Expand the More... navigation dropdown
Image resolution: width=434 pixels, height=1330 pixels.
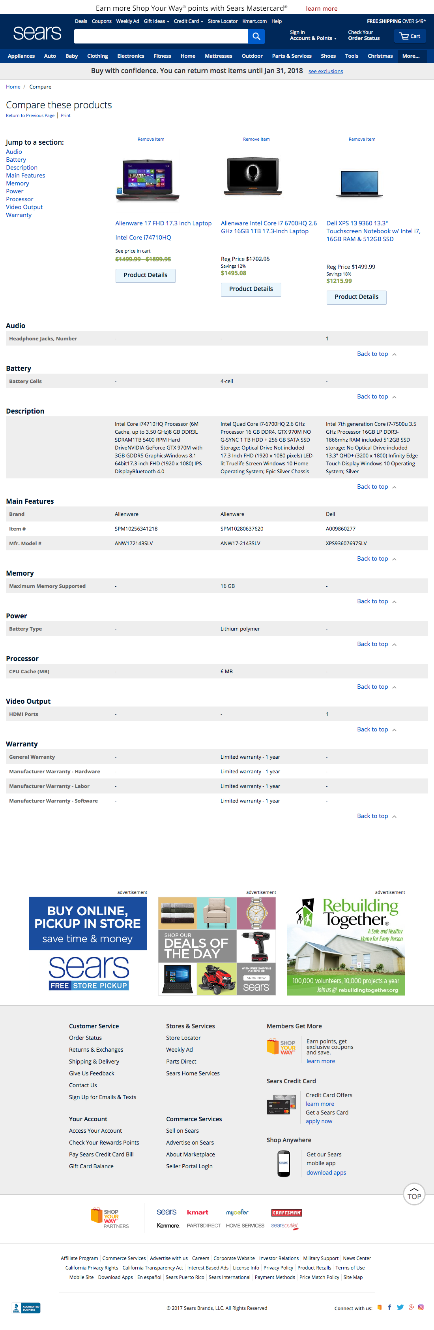(x=411, y=56)
